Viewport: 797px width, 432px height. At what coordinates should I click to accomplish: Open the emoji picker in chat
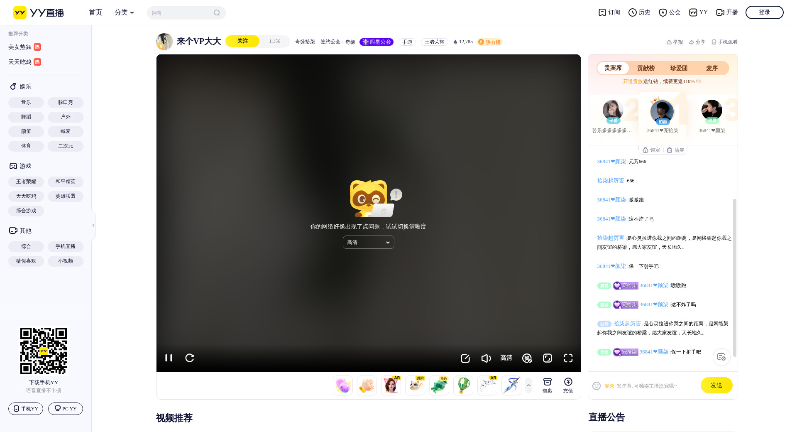click(x=597, y=386)
